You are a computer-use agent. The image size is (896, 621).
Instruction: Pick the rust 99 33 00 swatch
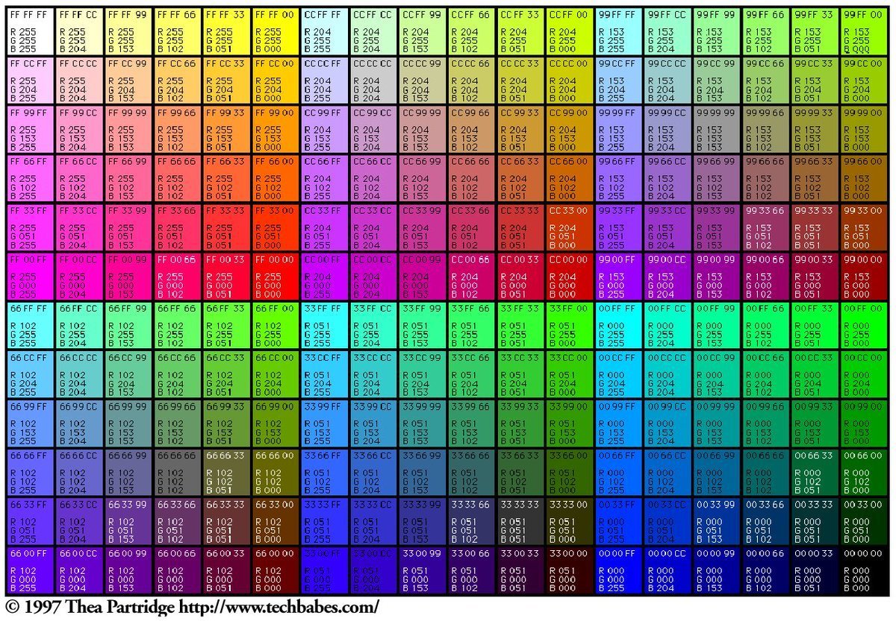863,227
